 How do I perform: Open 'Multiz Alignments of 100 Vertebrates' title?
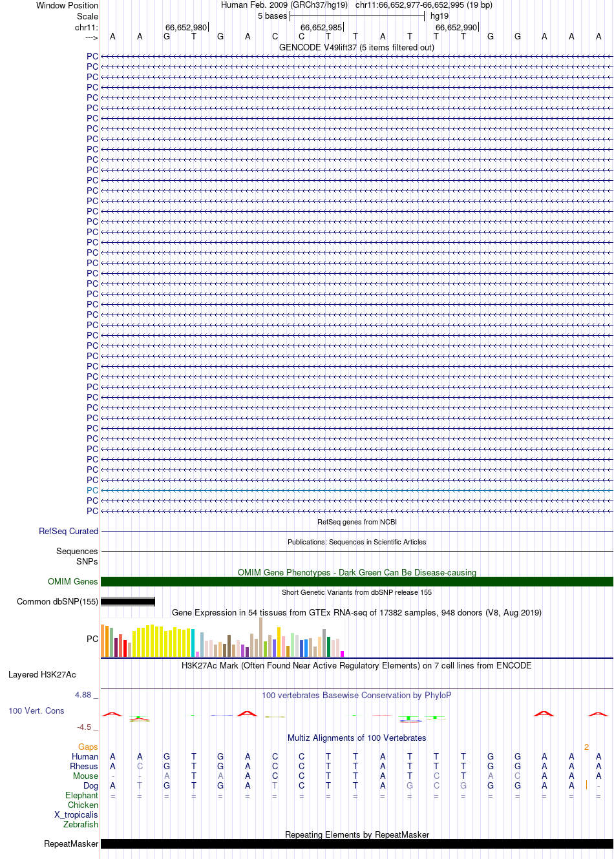click(x=357, y=738)
